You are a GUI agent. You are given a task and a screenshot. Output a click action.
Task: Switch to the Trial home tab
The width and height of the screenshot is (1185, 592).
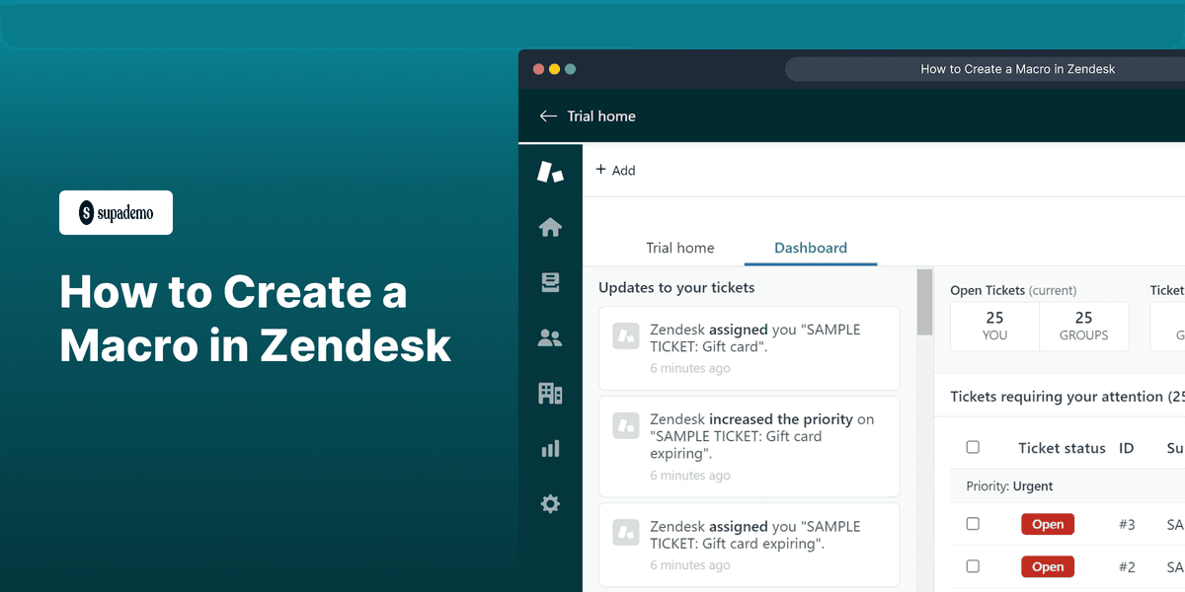pos(680,248)
